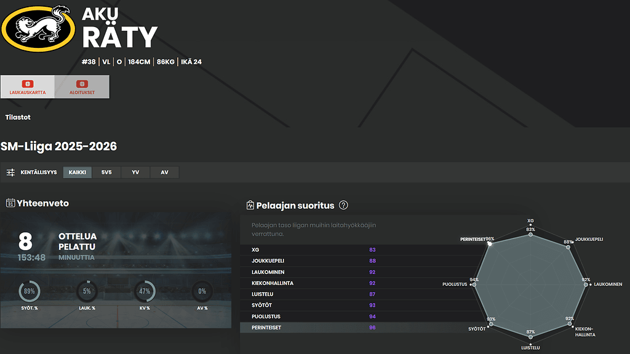Select the KAIKKI strength filter
This screenshot has height=354, width=630.
(78, 173)
